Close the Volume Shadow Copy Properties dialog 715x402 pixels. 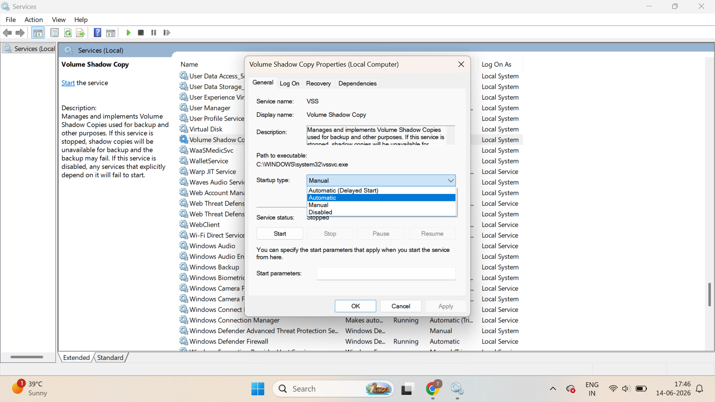pyautogui.click(x=461, y=64)
